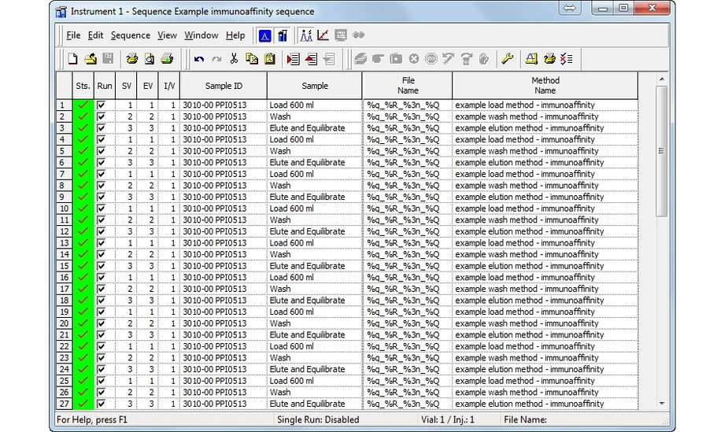The image size is (717, 432).
Task: Select row header number 14
Action: point(65,255)
